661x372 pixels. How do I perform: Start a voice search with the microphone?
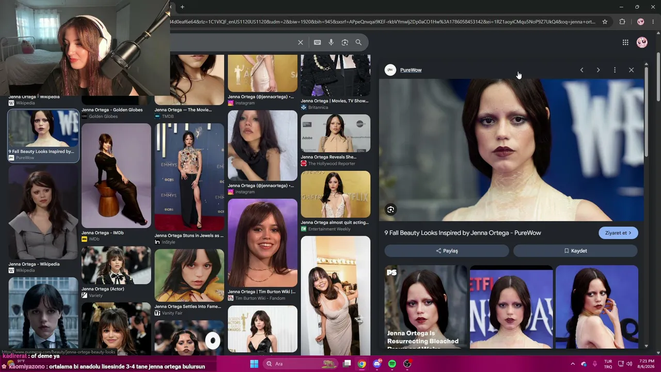pyautogui.click(x=331, y=42)
